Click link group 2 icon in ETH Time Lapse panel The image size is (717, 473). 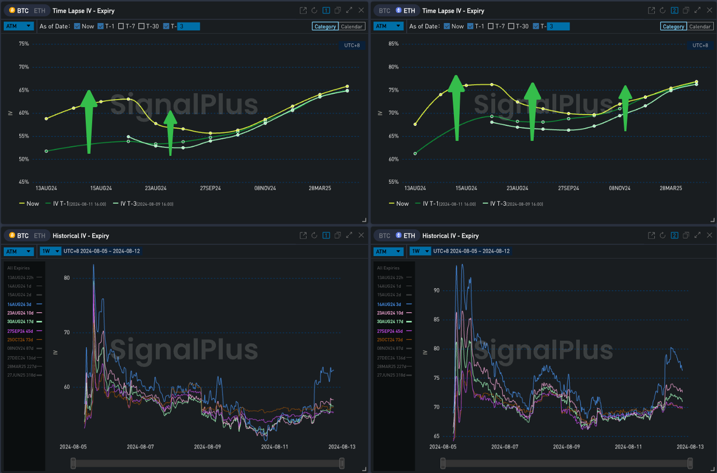pyautogui.click(x=675, y=11)
